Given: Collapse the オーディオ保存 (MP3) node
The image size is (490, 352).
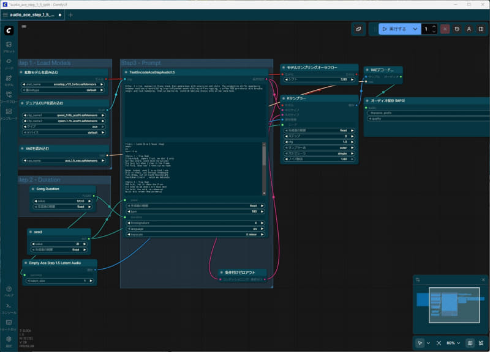Looking at the screenshot, I should (x=367, y=101).
